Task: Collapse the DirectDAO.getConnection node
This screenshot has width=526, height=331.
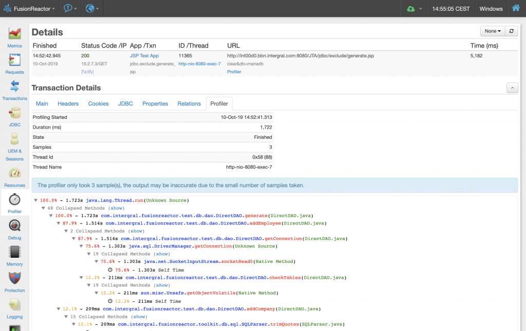Action: click(x=73, y=239)
